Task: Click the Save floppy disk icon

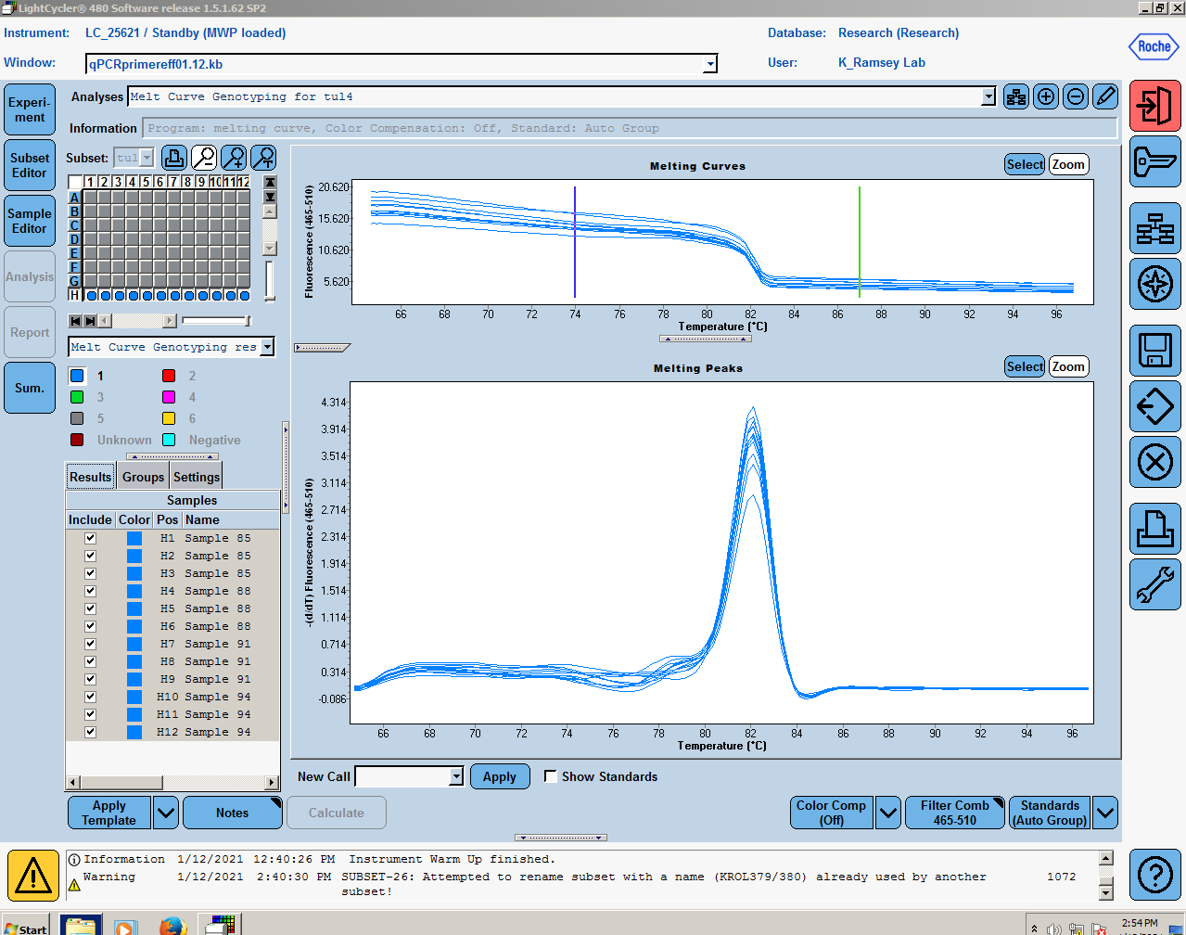Action: (1154, 351)
